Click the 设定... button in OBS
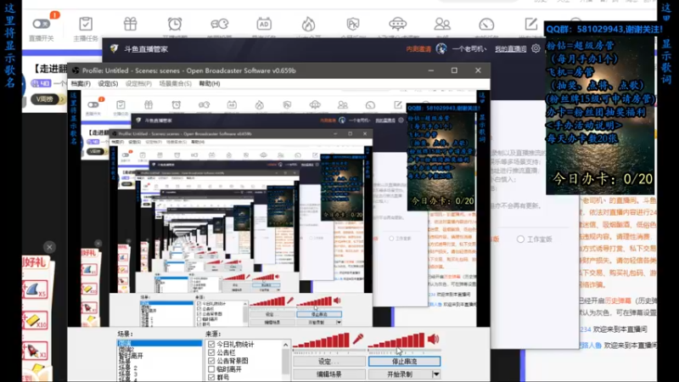Image resolution: width=679 pixels, height=382 pixels. point(329,362)
